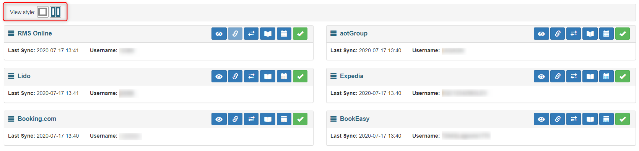Switch to single-column view style

(x=43, y=12)
